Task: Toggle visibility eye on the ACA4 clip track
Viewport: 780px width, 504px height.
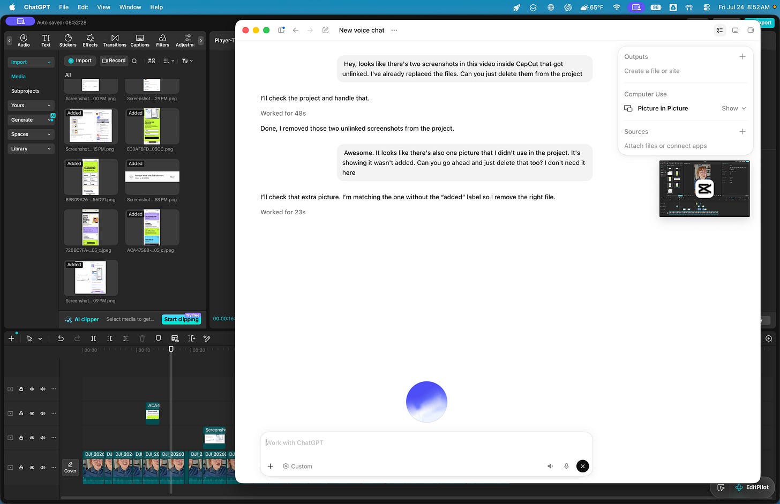Action: (32, 413)
